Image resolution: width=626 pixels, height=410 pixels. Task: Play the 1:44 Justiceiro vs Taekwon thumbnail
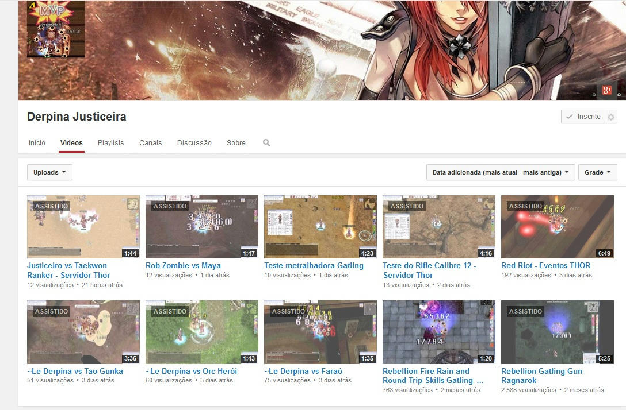pyautogui.click(x=83, y=227)
